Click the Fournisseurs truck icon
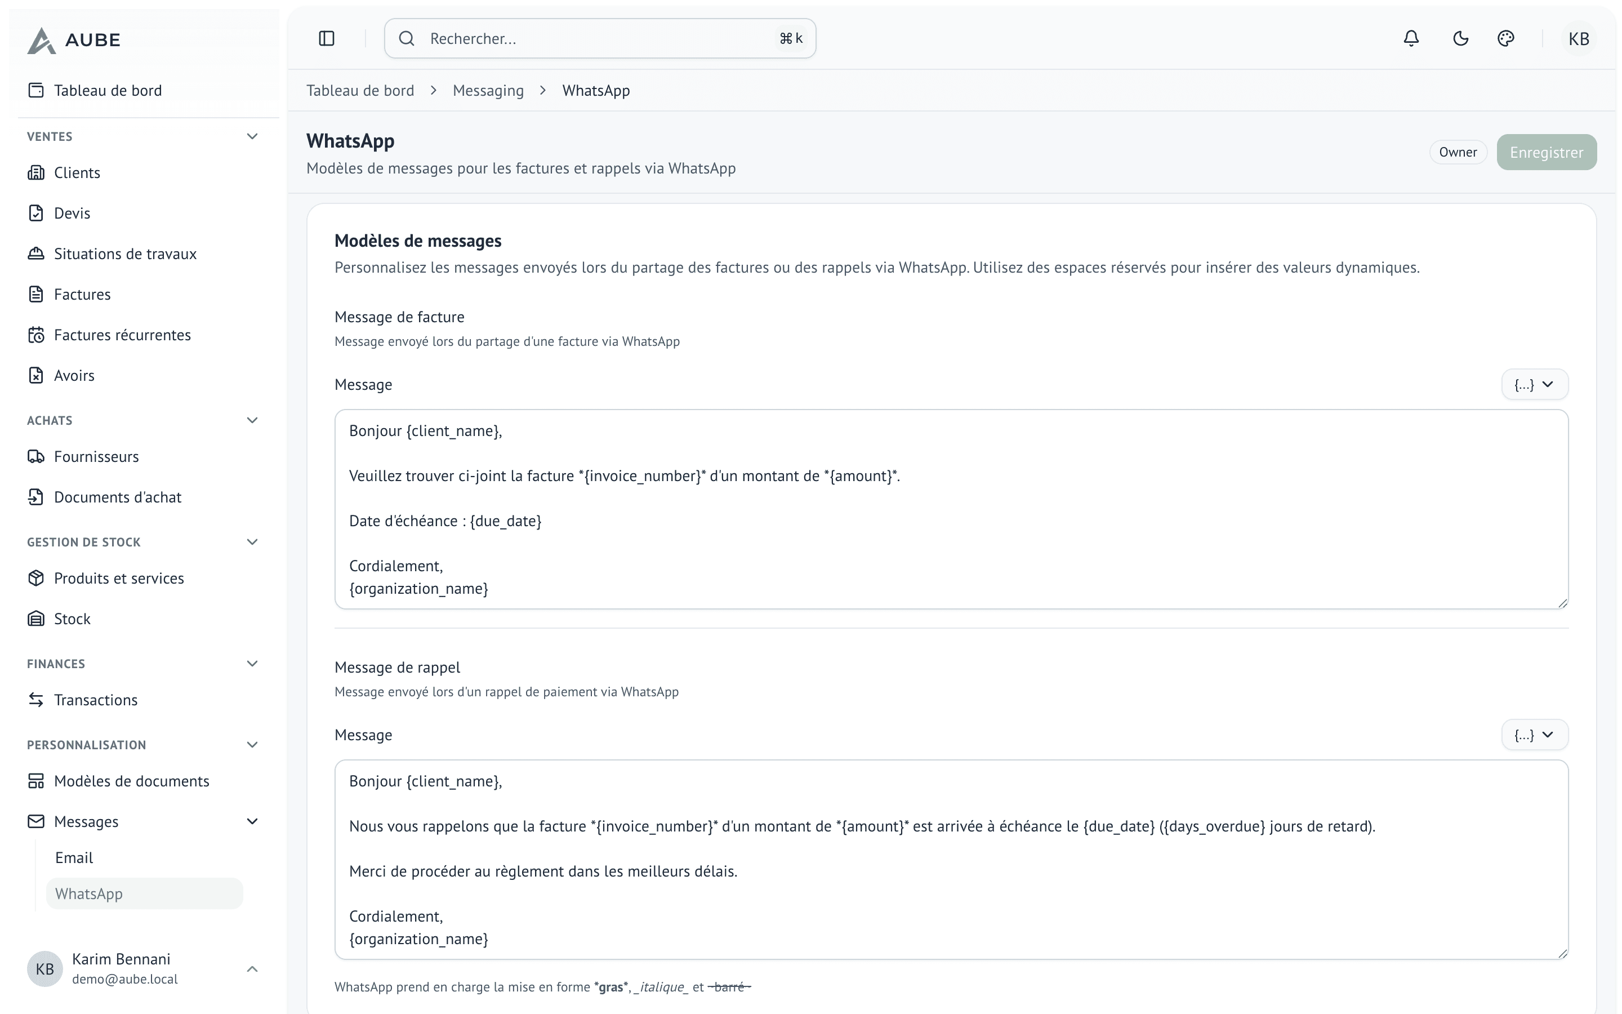Viewport: 1622px width, 1014px height. tap(36, 457)
